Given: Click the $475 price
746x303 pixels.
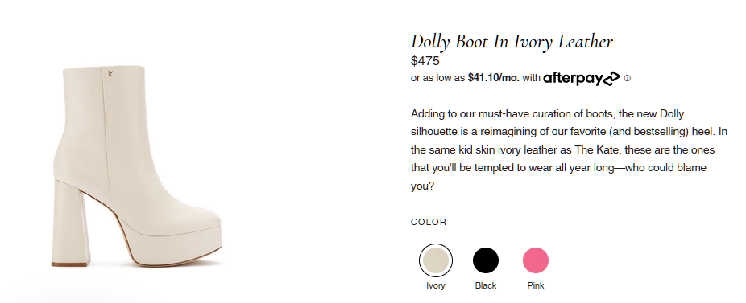Looking at the screenshot, I should (425, 61).
